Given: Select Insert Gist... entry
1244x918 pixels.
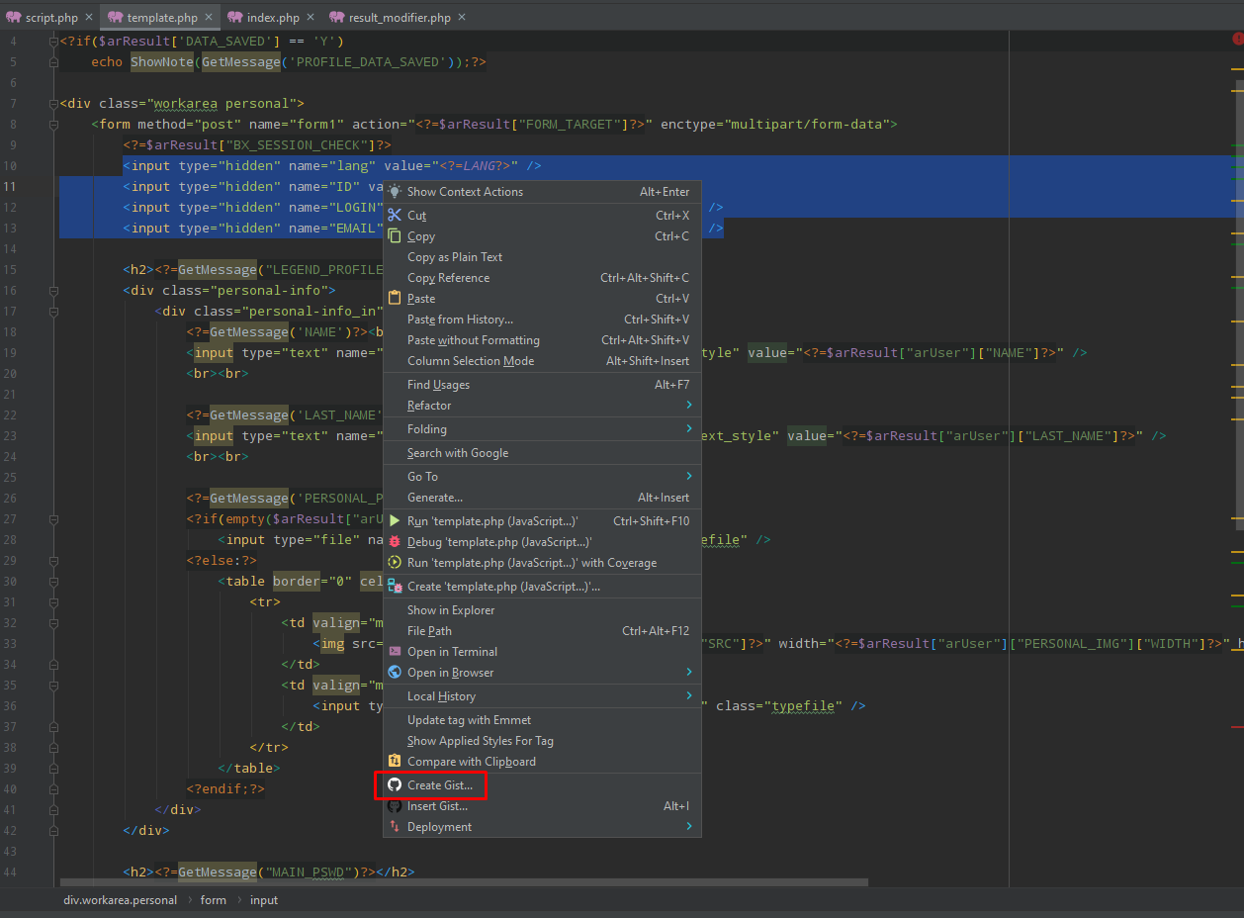Looking at the screenshot, I should click(x=542, y=806).
